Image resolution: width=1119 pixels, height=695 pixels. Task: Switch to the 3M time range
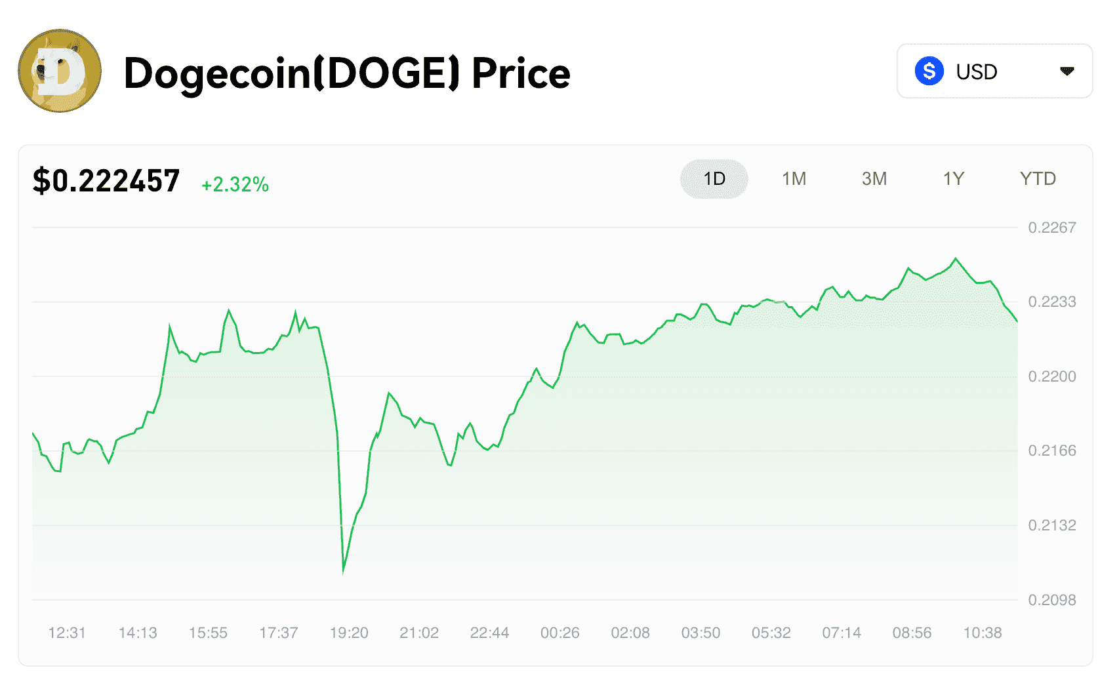click(x=874, y=178)
